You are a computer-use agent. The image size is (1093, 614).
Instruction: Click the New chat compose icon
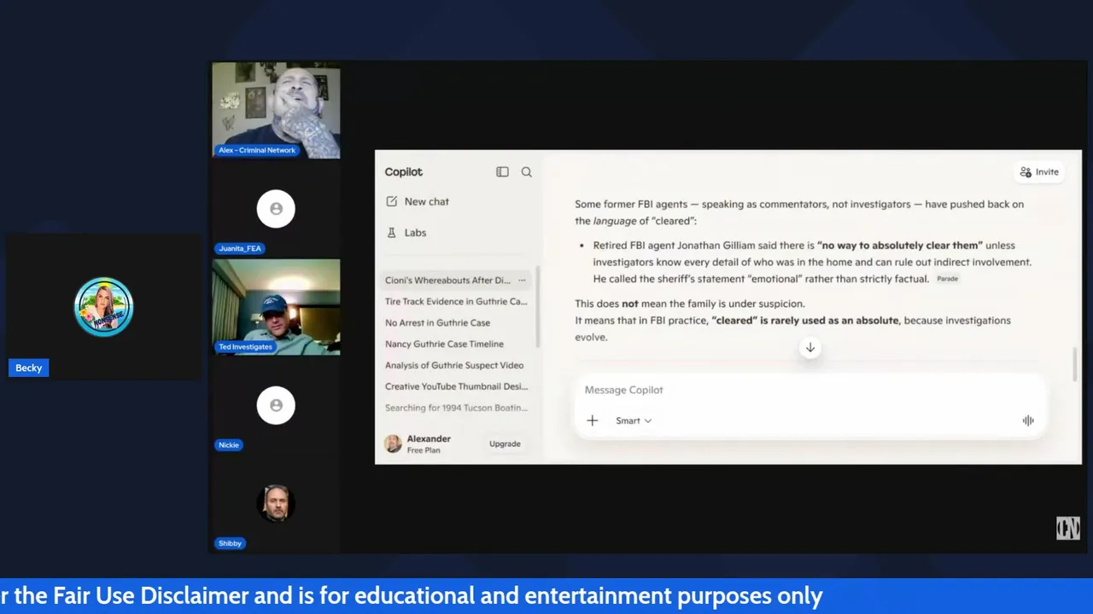pyautogui.click(x=392, y=202)
